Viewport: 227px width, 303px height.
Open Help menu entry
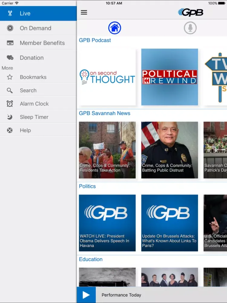tap(38, 130)
